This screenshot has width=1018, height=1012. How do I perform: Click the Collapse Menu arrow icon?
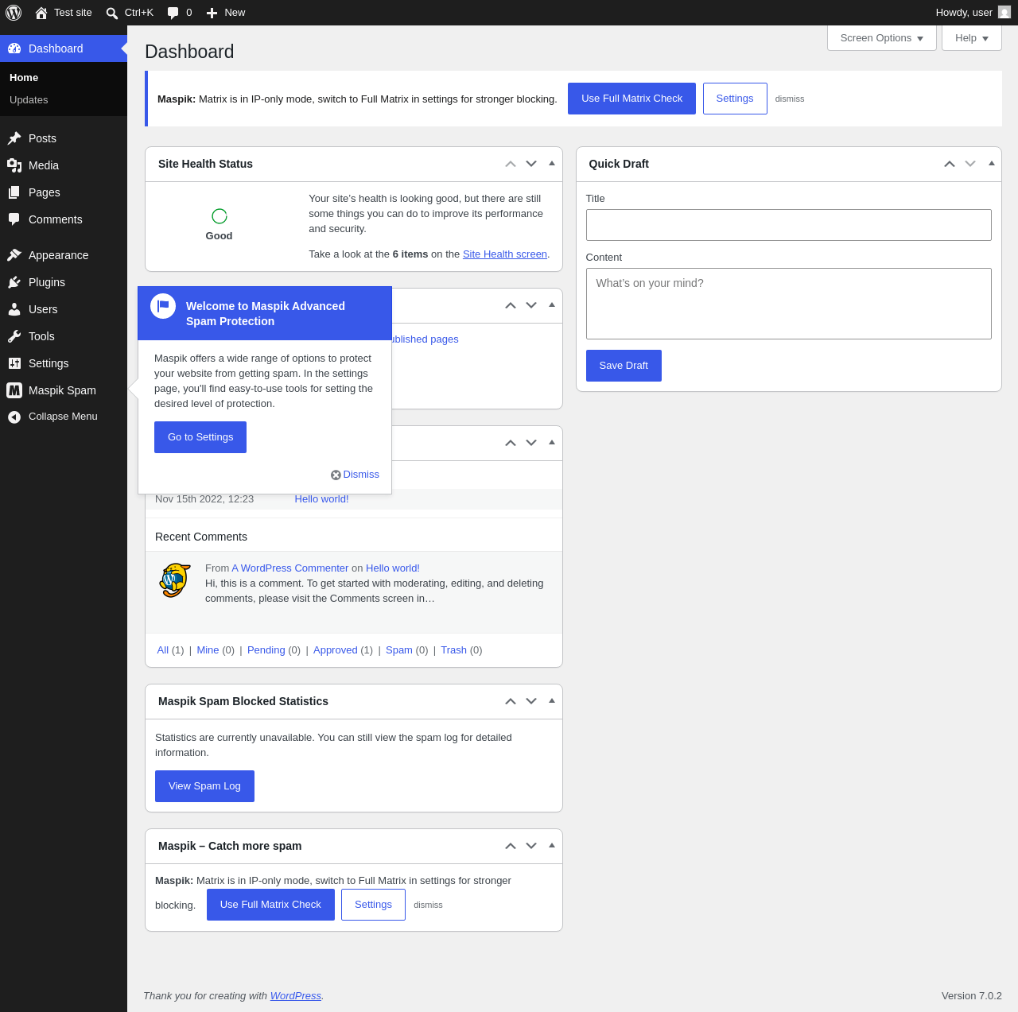tap(14, 417)
